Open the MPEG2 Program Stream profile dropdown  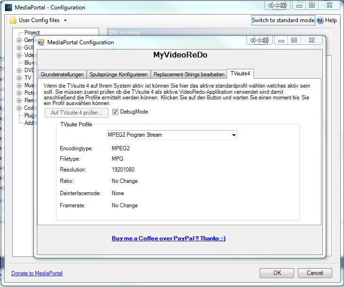coord(234,135)
